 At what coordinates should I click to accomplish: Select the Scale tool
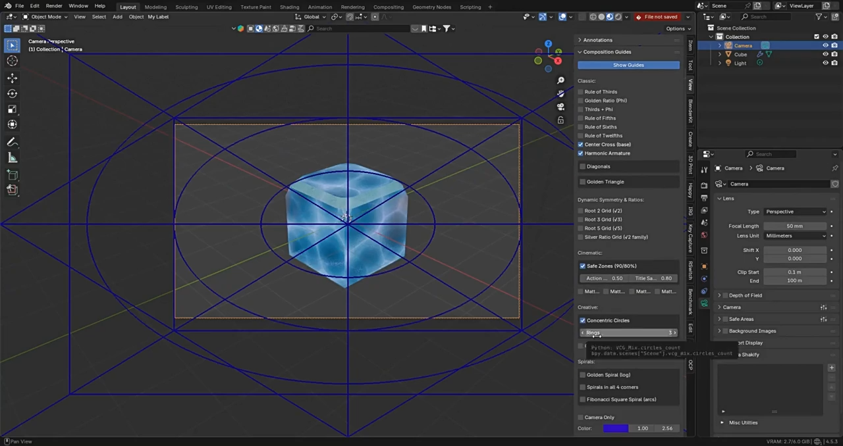(12, 109)
